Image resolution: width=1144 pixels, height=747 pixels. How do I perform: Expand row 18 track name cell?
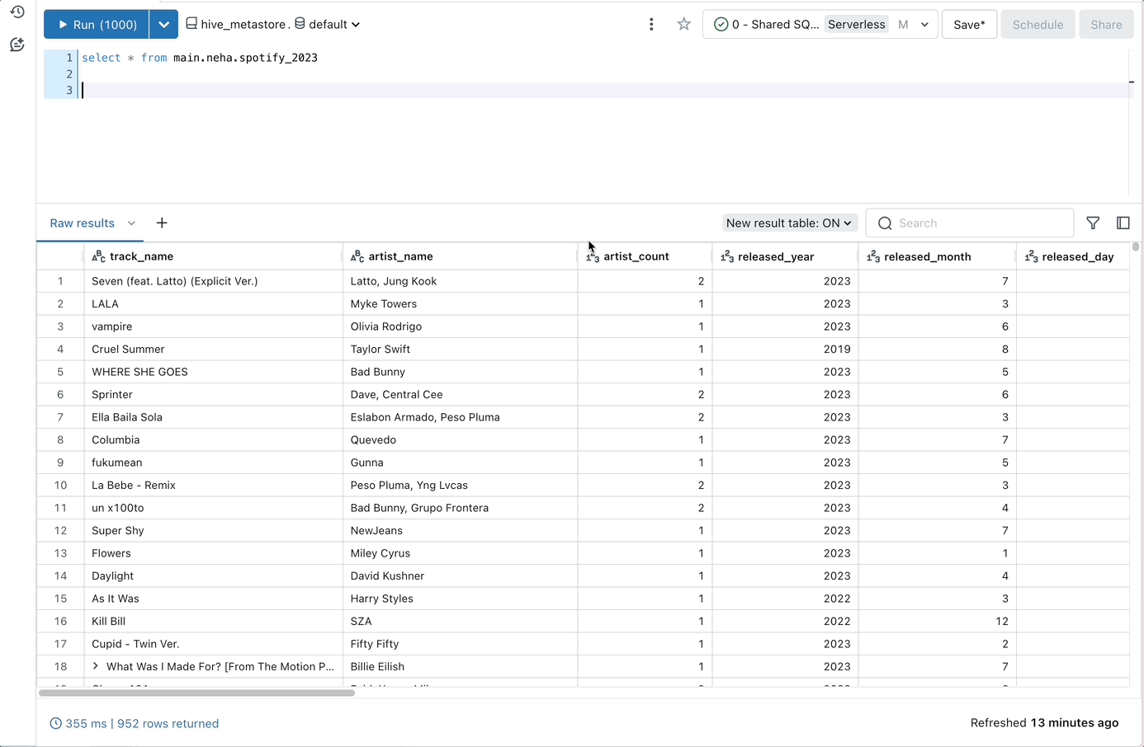click(x=96, y=666)
